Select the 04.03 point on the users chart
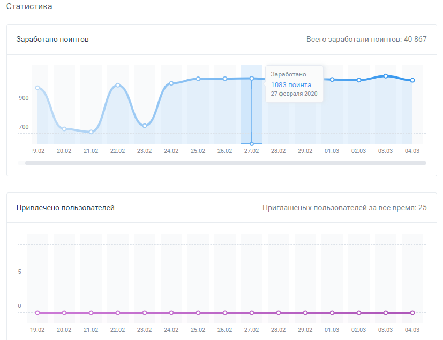Screen dimensions: 443x340 click(x=412, y=313)
